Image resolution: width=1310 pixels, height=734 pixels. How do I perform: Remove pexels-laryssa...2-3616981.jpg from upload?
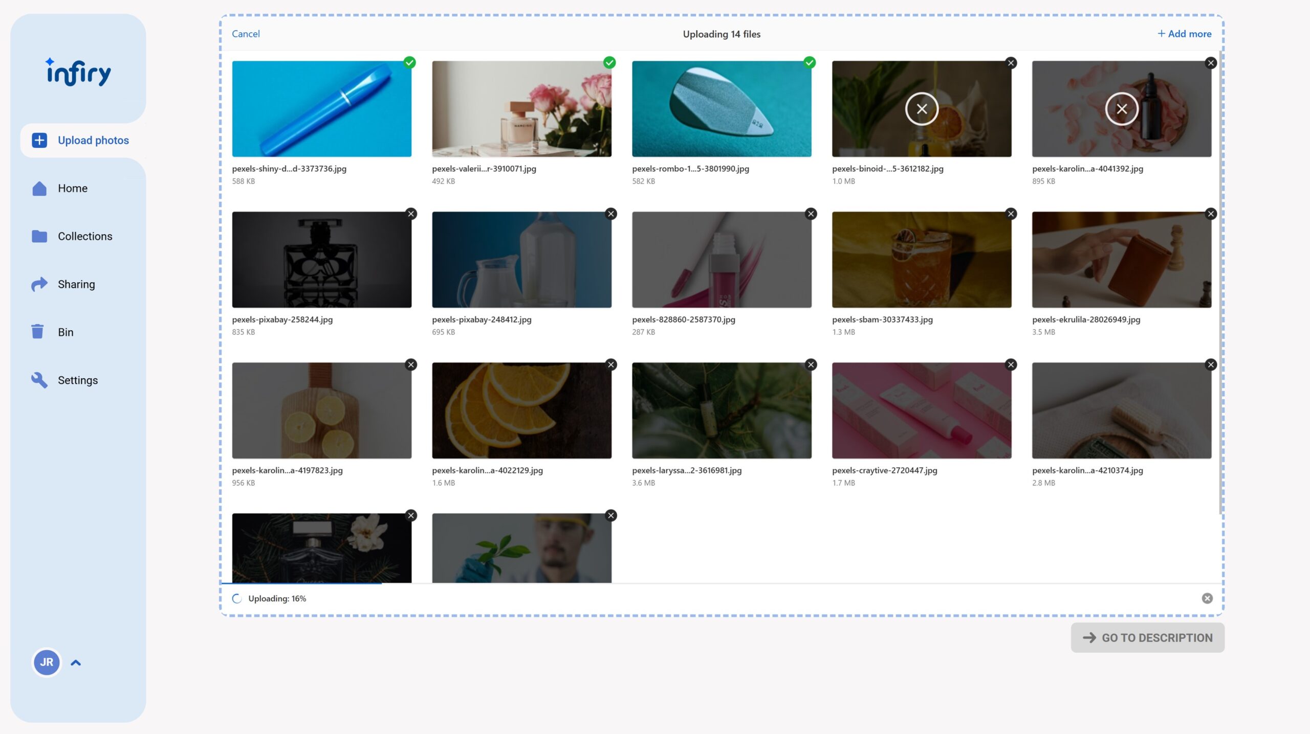pyautogui.click(x=811, y=364)
